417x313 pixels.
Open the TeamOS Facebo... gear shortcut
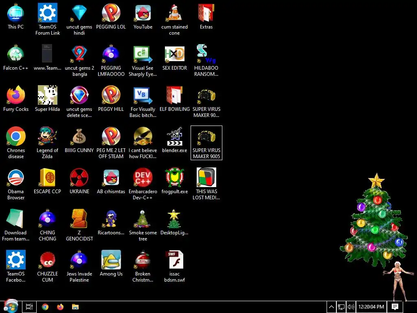[x=16, y=266]
